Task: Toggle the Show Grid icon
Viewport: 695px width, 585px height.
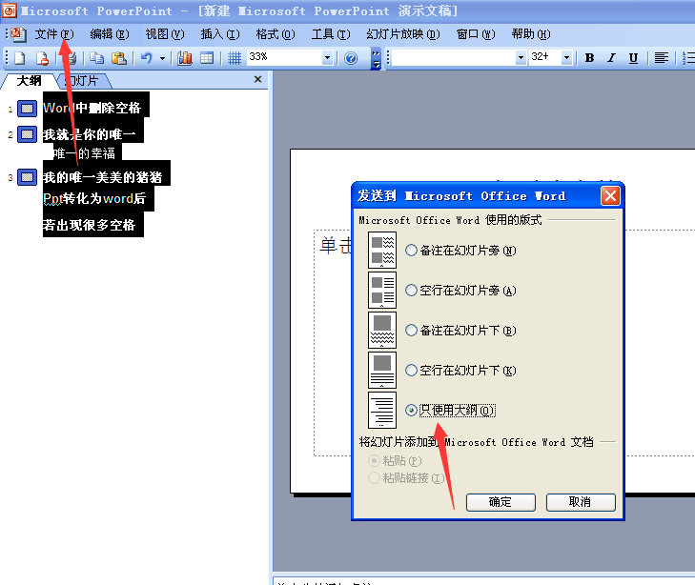Action: [234, 58]
